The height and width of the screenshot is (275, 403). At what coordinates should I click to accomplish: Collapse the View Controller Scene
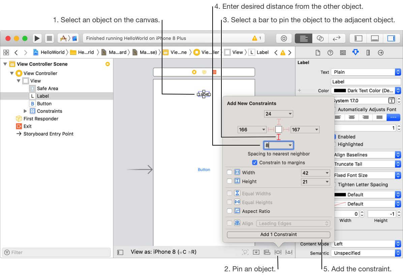[5, 64]
